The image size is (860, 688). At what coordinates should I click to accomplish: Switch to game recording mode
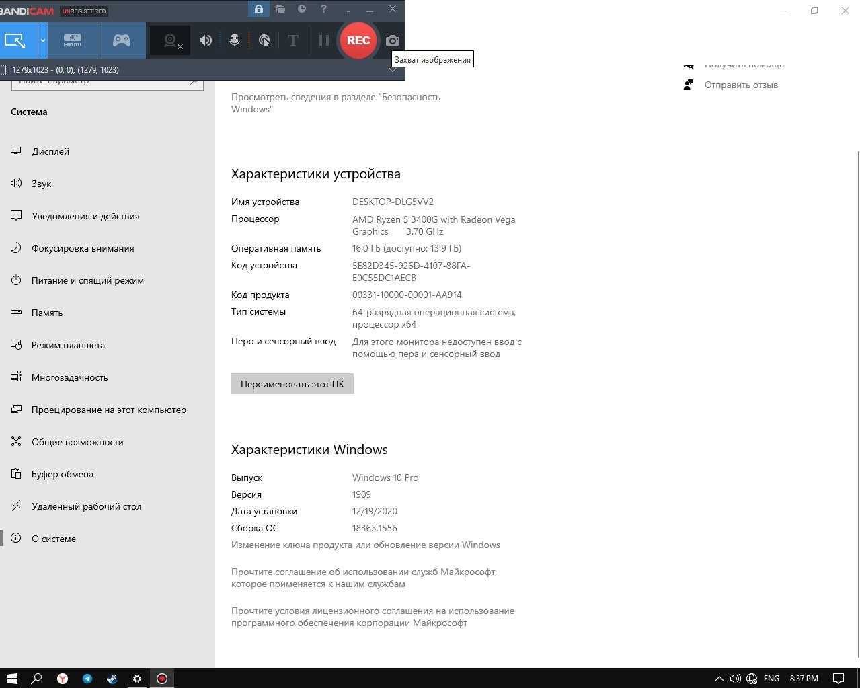click(x=122, y=40)
